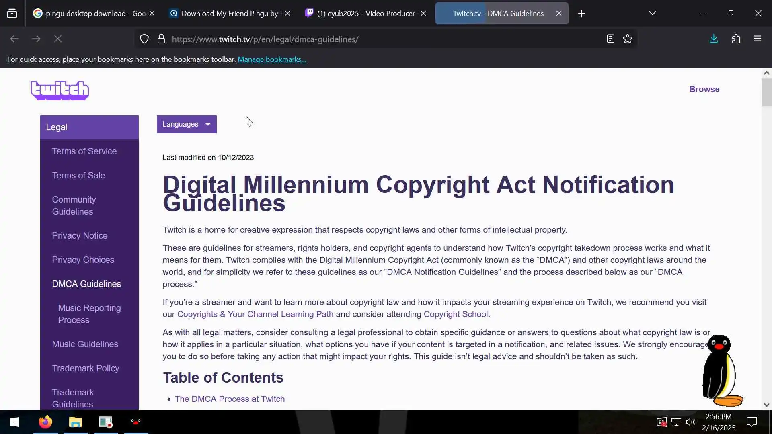The height and width of the screenshot is (434, 772).
Task: Bookmark this page with star icon
Action: [x=628, y=39]
